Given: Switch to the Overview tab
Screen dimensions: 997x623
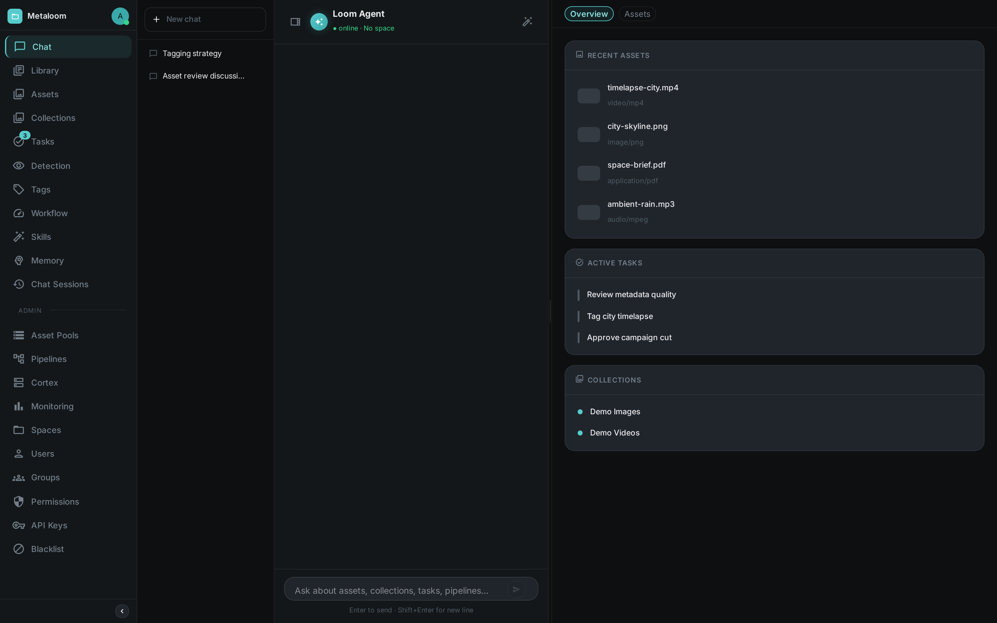Looking at the screenshot, I should coord(589,14).
